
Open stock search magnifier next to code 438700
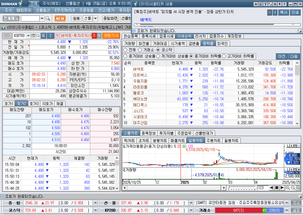click(38, 35)
